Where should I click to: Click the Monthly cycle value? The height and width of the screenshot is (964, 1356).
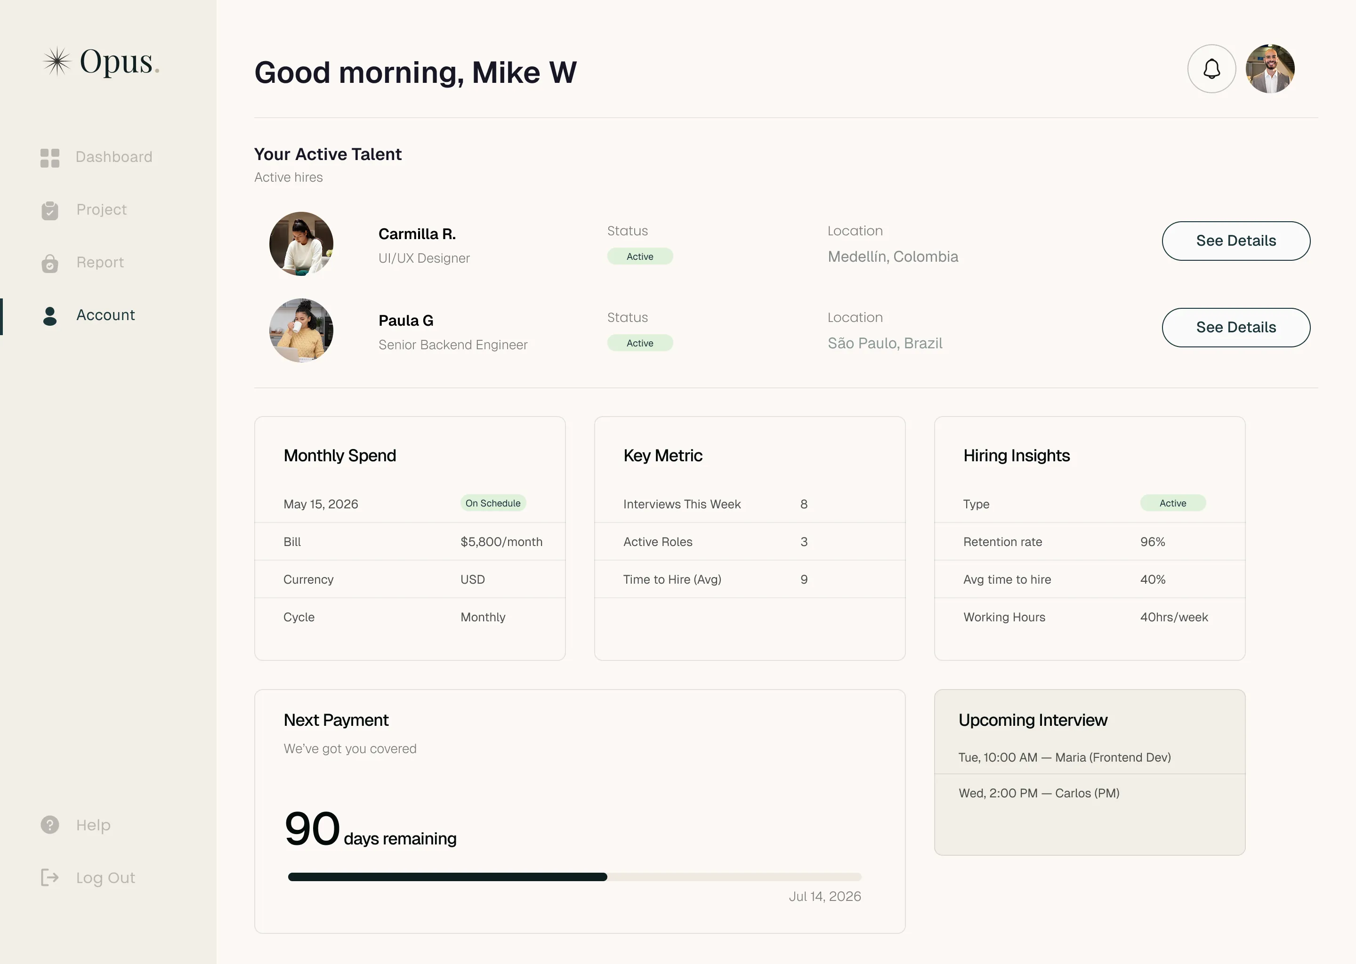click(x=483, y=618)
